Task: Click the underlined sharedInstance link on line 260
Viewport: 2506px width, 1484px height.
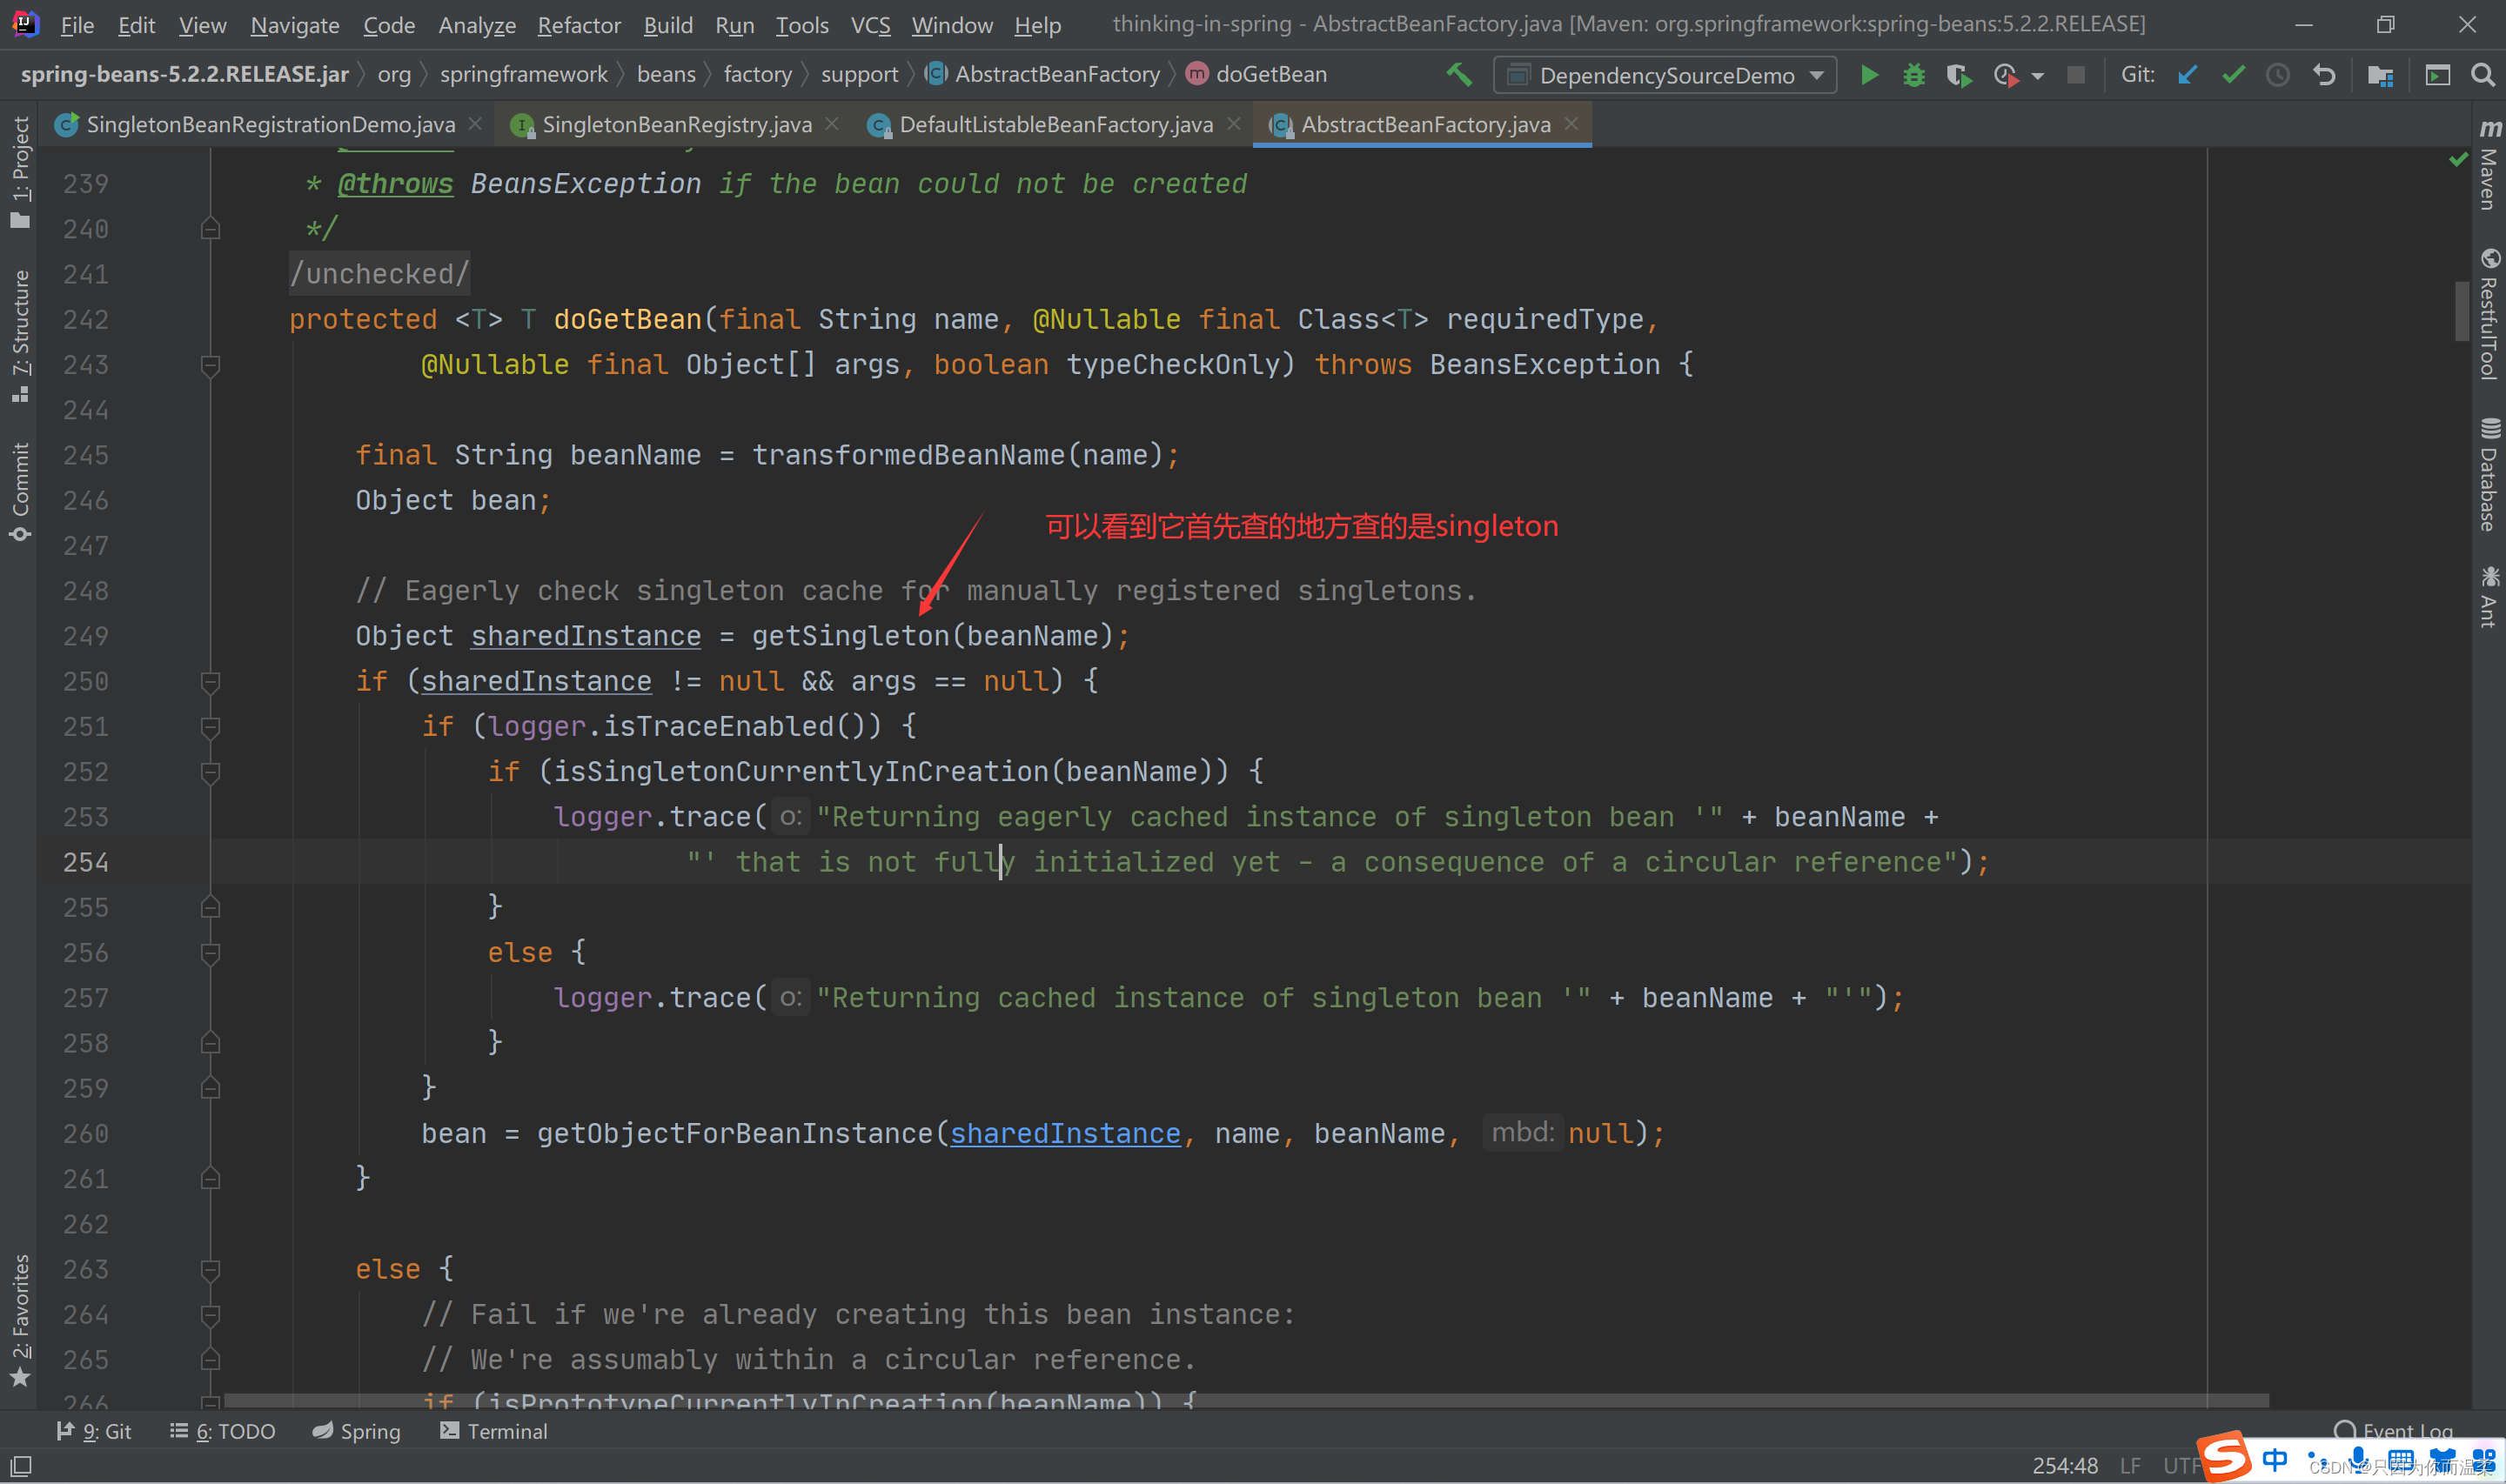Action: point(1065,1133)
